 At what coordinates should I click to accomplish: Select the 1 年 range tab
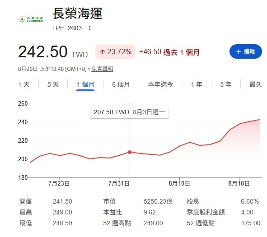[197, 84]
